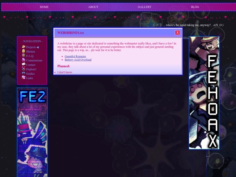The height and width of the screenshot is (177, 236).
Task: Visit the BLOG from the top bar
Action: [x=195, y=7]
